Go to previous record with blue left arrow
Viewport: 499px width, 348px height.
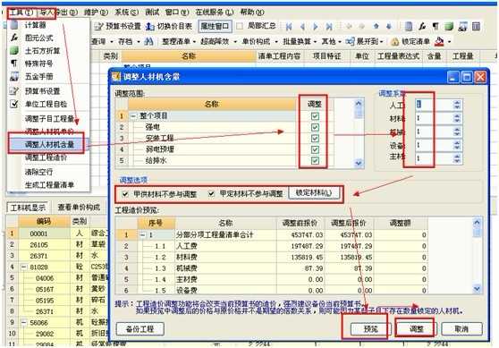302,27
